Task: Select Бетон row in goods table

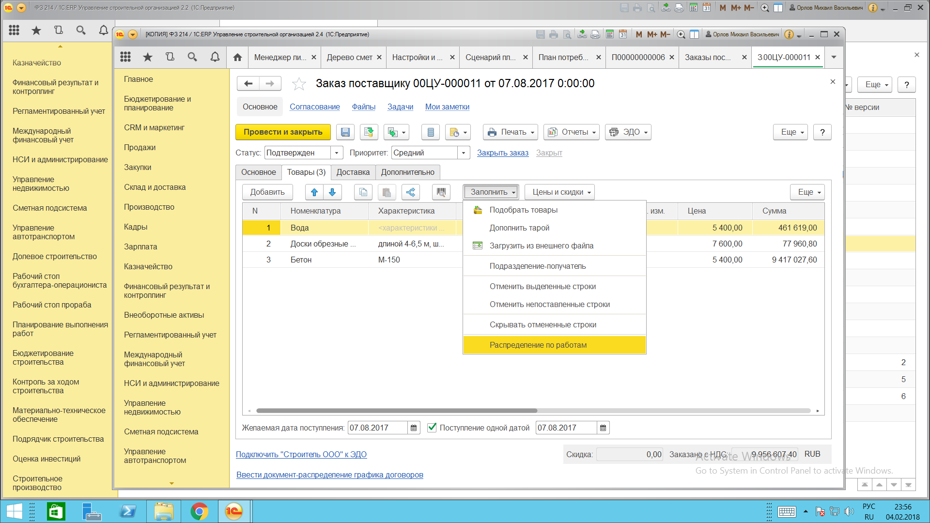Action: click(533, 260)
